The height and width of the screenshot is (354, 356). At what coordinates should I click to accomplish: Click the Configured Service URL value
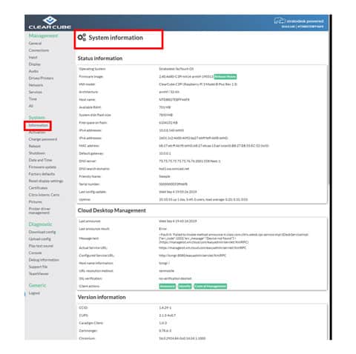[x=192, y=256]
